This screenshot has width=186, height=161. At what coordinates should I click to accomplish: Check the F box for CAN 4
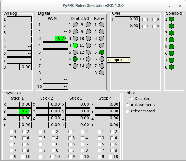click(144, 19)
